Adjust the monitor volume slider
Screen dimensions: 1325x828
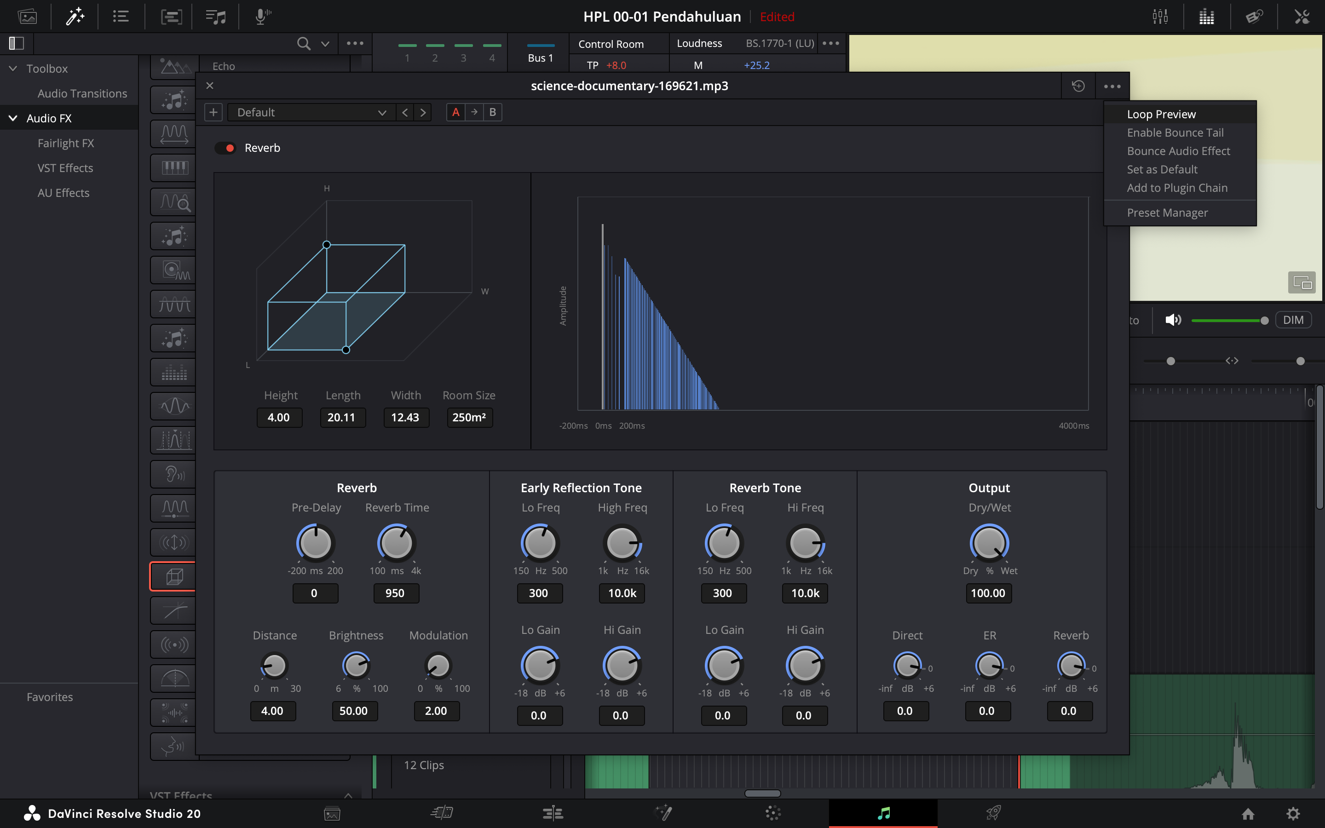1263,320
